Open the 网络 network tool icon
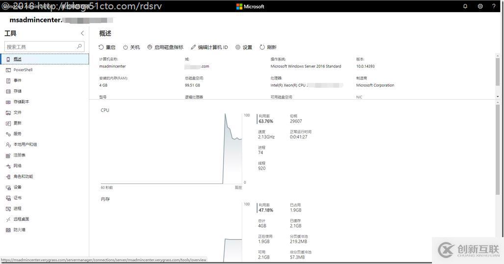 (8, 166)
